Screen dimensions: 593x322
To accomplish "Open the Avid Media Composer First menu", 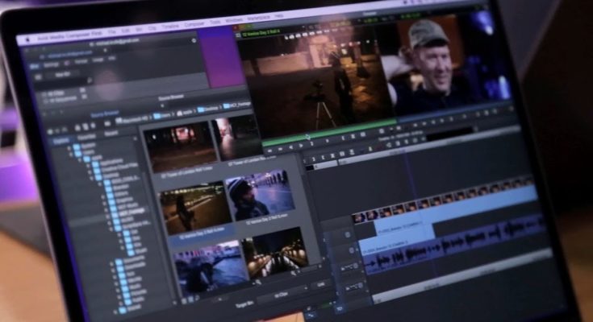I will pyautogui.click(x=69, y=36).
